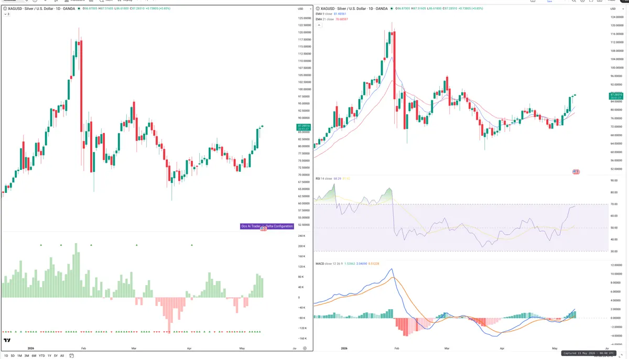The width and height of the screenshot is (629, 359).
Task: Click the green 87.28510 price label on left chart
Action: pos(303,127)
